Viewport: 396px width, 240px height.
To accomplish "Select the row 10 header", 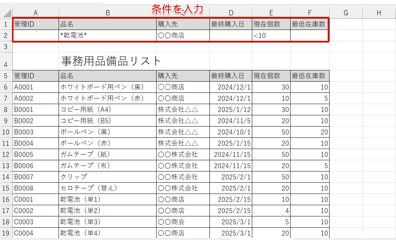I will 6,132.
